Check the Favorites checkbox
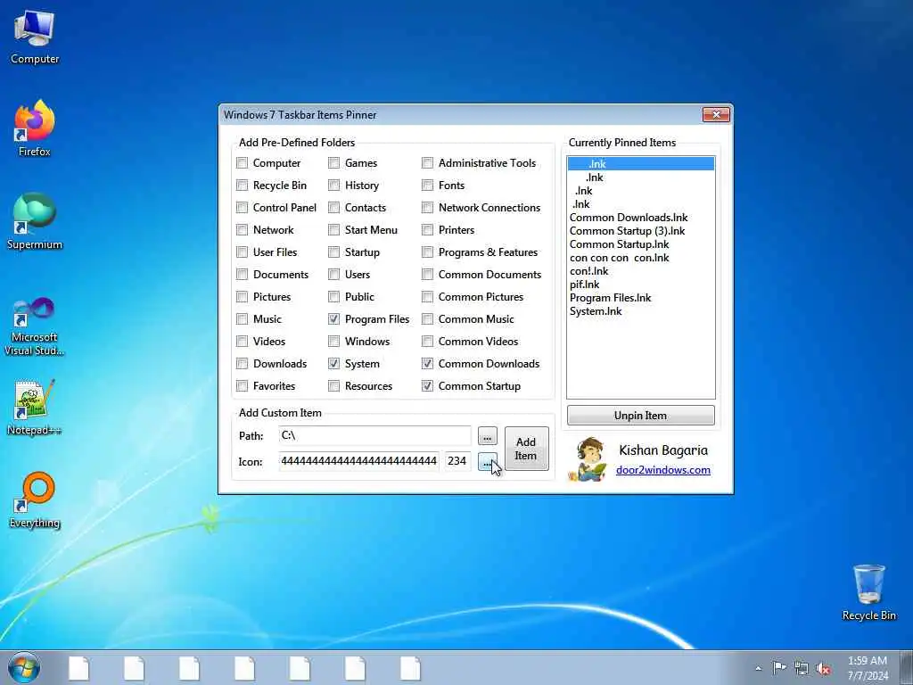 click(243, 385)
